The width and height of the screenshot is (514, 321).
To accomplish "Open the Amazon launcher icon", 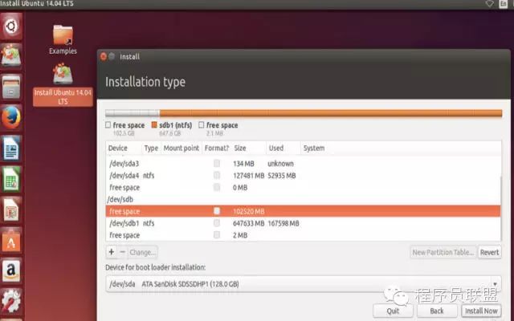I will [11, 270].
